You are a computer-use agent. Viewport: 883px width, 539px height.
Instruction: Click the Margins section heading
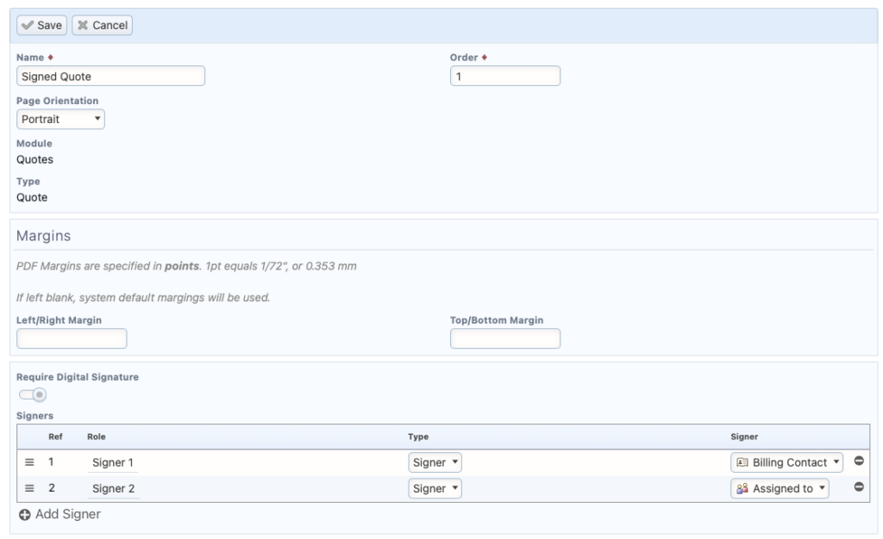43,236
